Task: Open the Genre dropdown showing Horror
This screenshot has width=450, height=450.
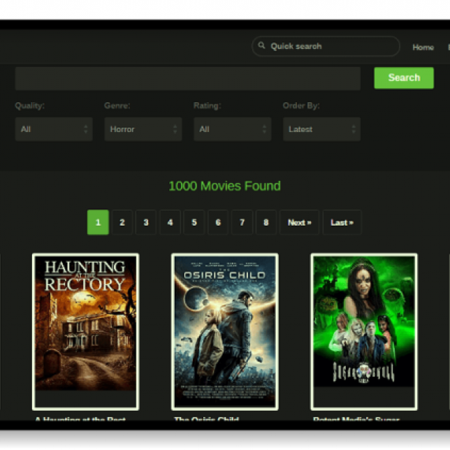Action: tap(143, 129)
